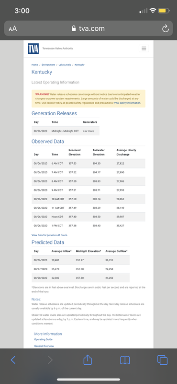
Task: Select the Kentucky page heading
Action: (x=42, y=72)
